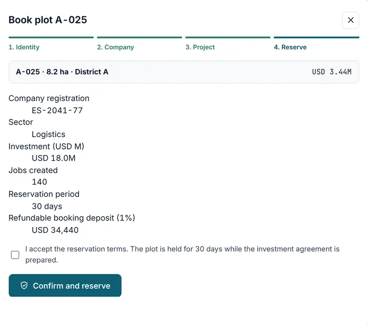Click the blue progress bar above Reserve
The image size is (368, 324).
[316, 37]
